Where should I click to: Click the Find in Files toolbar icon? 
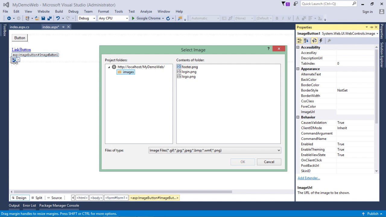click(x=180, y=18)
